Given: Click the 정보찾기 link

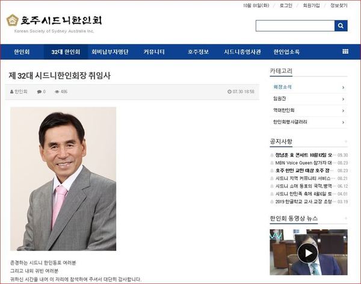Looking at the screenshot, I should tap(339, 5).
